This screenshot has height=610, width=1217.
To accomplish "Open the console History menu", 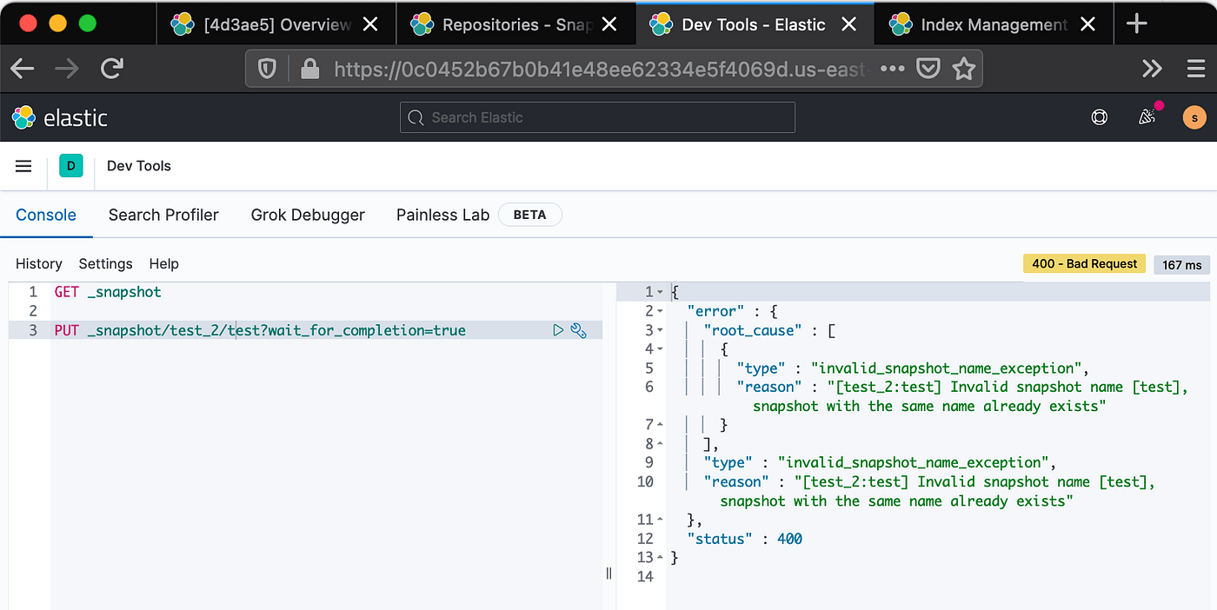I will pyautogui.click(x=38, y=263).
